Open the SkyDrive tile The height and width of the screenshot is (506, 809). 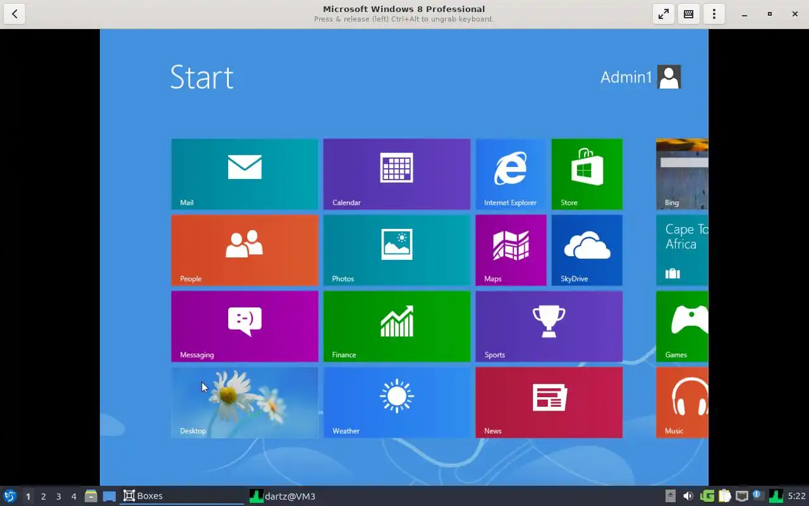[587, 250]
